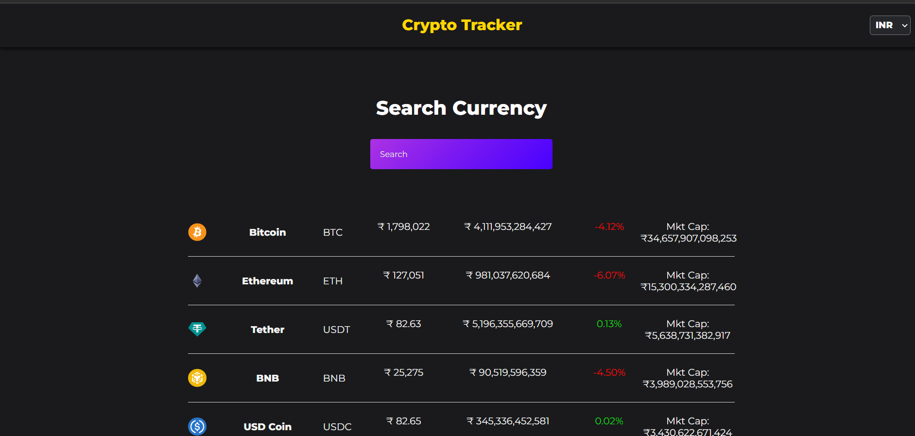Viewport: 915px width, 436px height.
Task: Click Tether's 0.13% price change
Action: [x=609, y=324]
